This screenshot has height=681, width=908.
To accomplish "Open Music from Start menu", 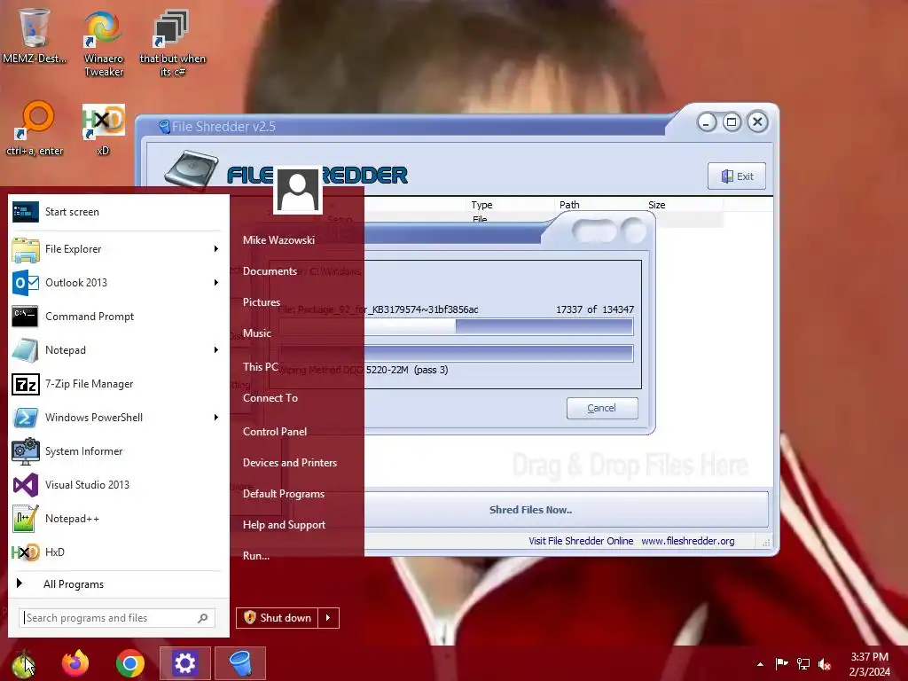I will [257, 333].
